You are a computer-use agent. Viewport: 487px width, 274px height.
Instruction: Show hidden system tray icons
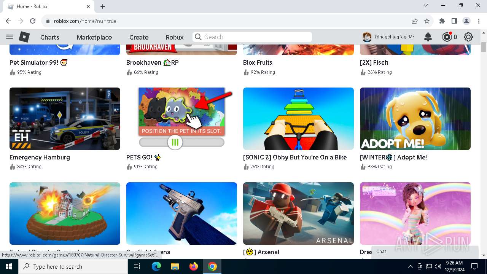410,266
